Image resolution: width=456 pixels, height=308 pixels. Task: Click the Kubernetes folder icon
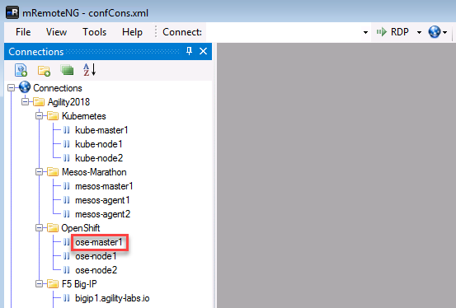pyautogui.click(x=53, y=115)
